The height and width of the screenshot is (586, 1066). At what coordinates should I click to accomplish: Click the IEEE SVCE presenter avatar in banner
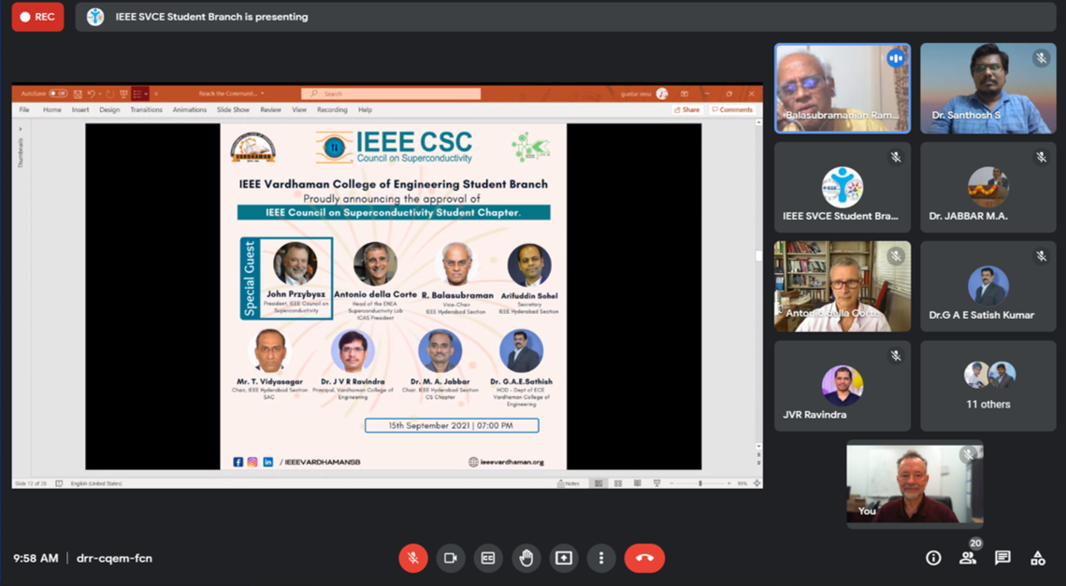point(95,17)
